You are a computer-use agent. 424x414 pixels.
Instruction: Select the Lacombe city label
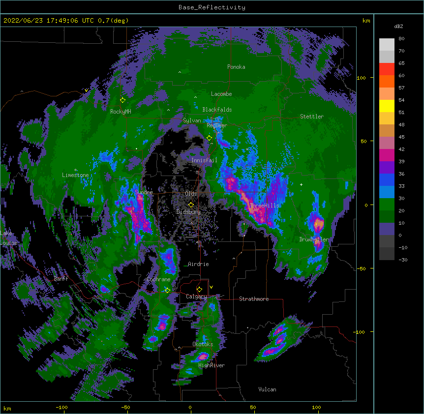[221, 94]
